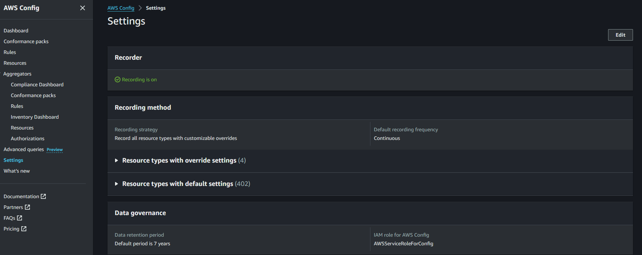This screenshot has height=255, width=642.
Task: Open the What's new page
Action: coord(17,171)
